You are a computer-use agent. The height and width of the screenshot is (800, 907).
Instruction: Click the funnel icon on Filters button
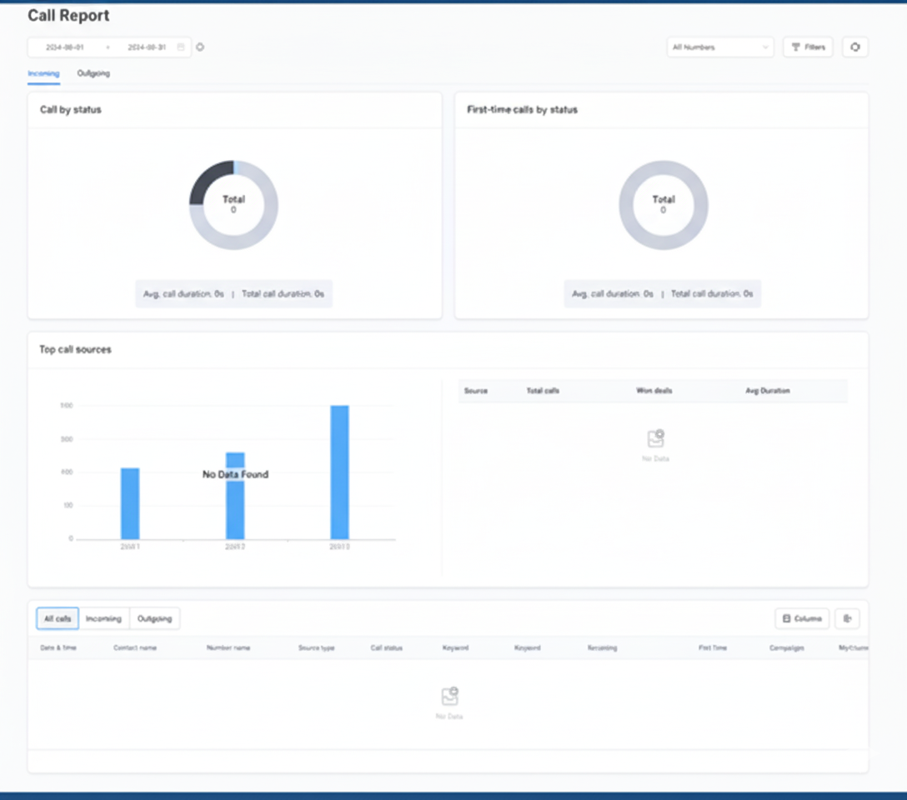[795, 47]
